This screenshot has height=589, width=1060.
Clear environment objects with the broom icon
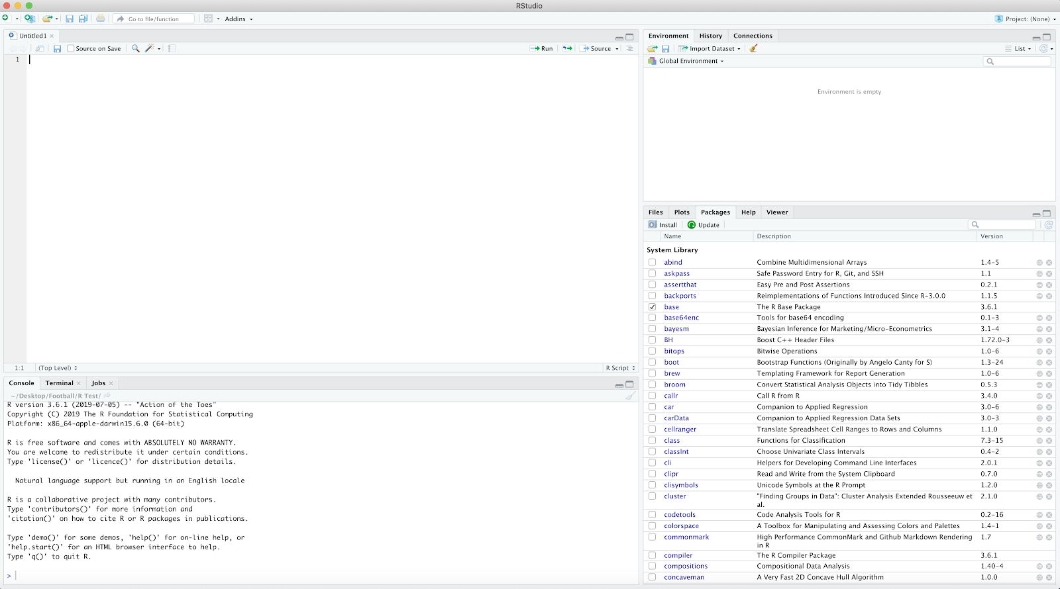753,48
